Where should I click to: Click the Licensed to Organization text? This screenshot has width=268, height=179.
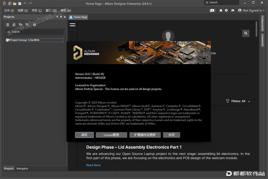(90, 85)
